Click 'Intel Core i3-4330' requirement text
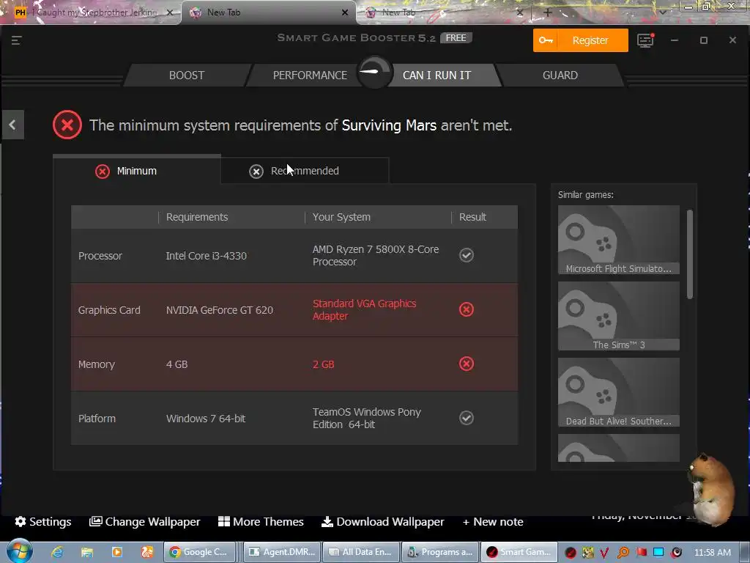Screen dimensions: 750x563 pos(206,256)
